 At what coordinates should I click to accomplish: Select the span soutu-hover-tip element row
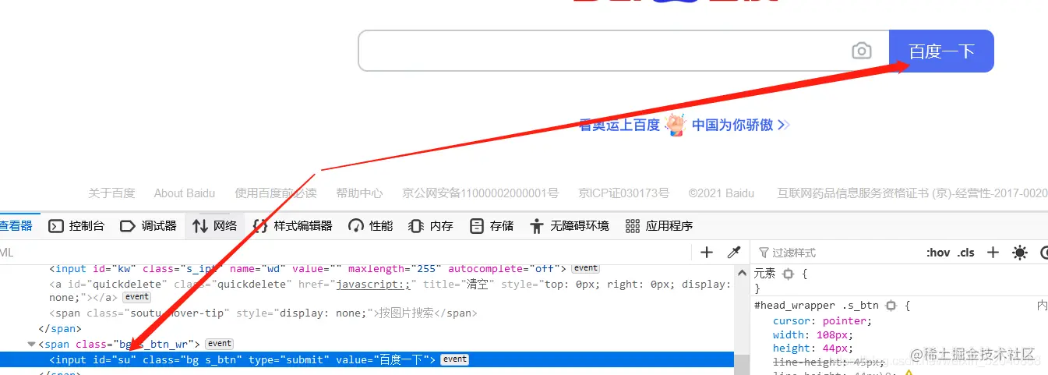(x=366, y=313)
